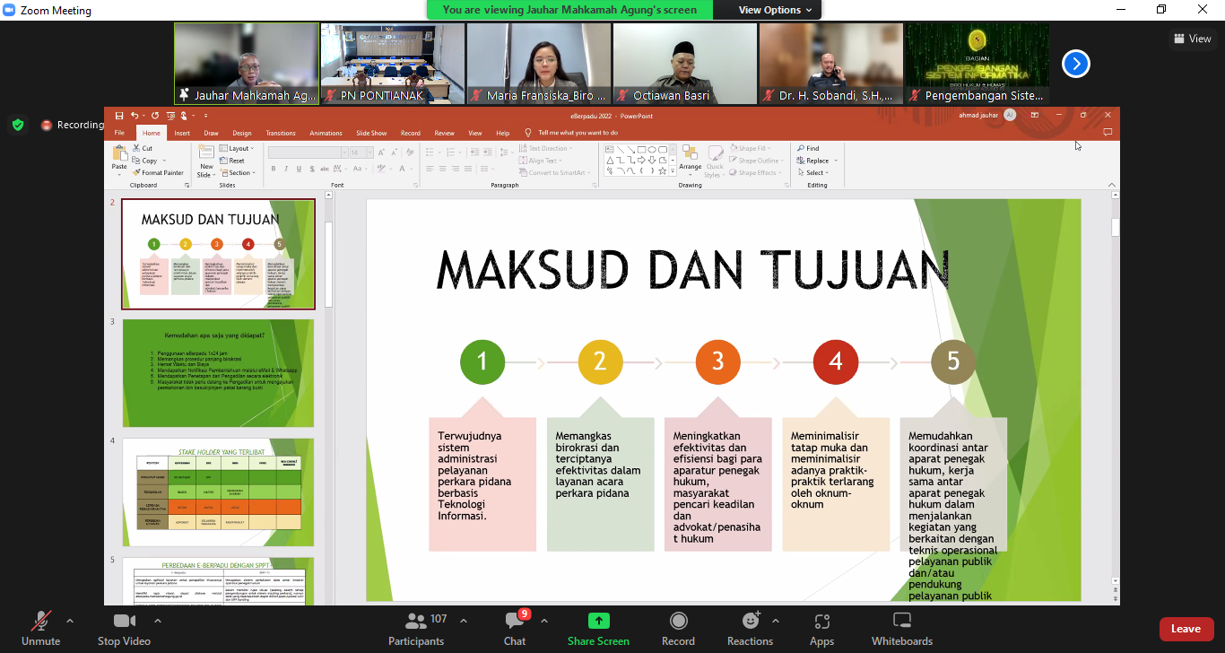The height and width of the screenshot is (653, 1225).
Task: Click the red Leave button
Action: pyautogui.click(x=1186, y=629)
